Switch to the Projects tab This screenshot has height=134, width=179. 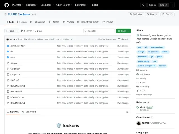tap(68, 22)
